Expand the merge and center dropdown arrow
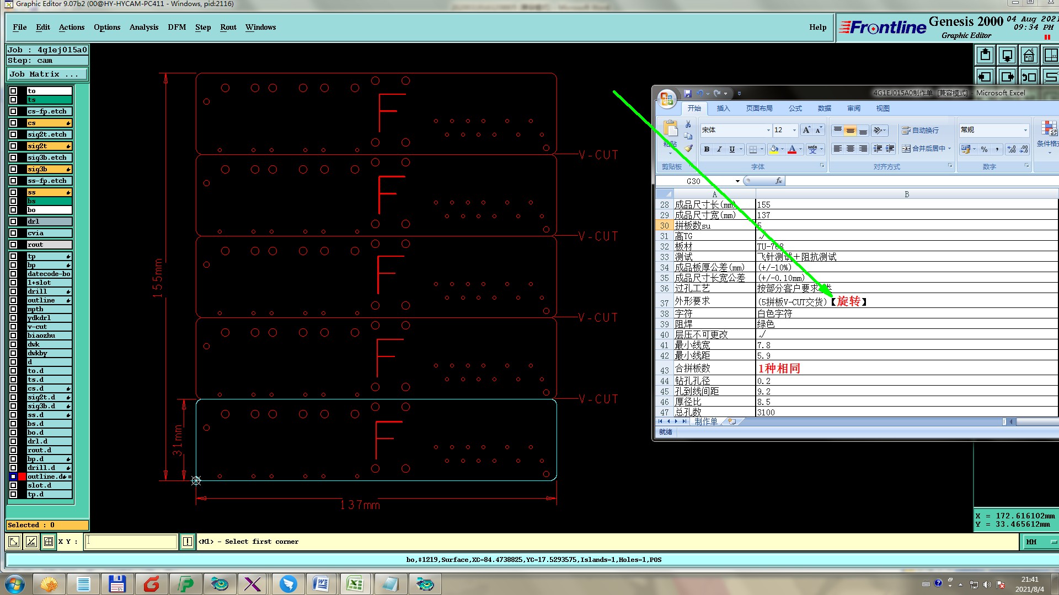The width and height of the screenshot is (1059, 595). point(949,149)
